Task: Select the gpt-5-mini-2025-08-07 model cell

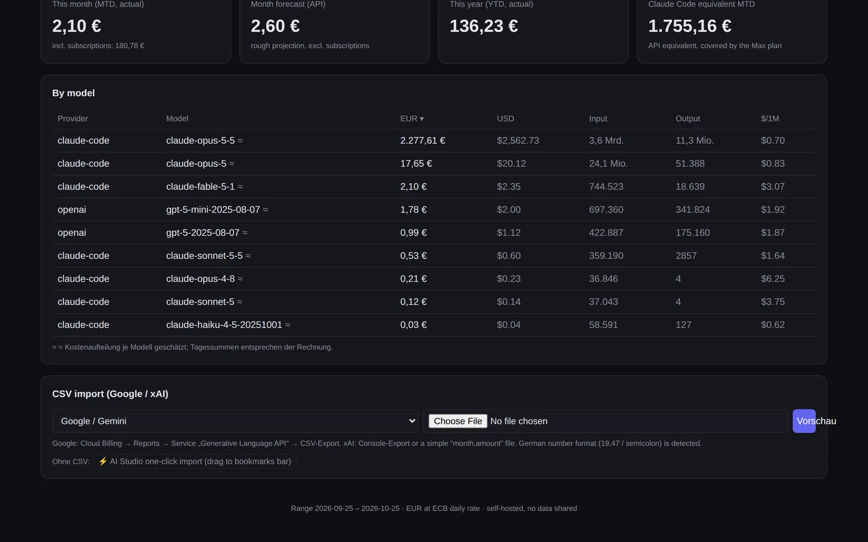Action: click(217, 209)
